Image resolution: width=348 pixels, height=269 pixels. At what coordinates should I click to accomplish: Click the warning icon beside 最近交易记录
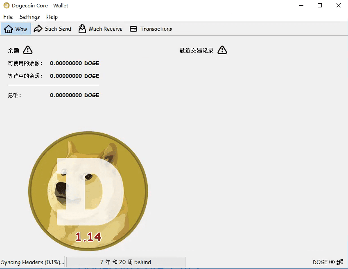pos(222,50)
